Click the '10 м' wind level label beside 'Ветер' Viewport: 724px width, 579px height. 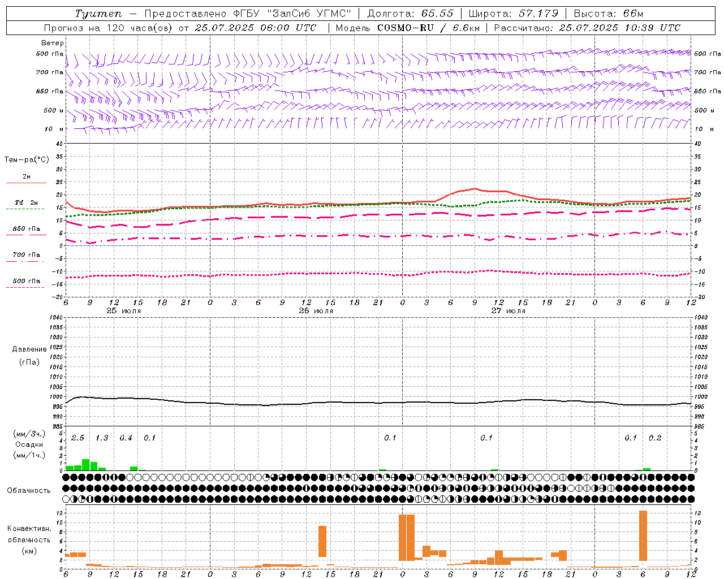click(x=54, y=129)
